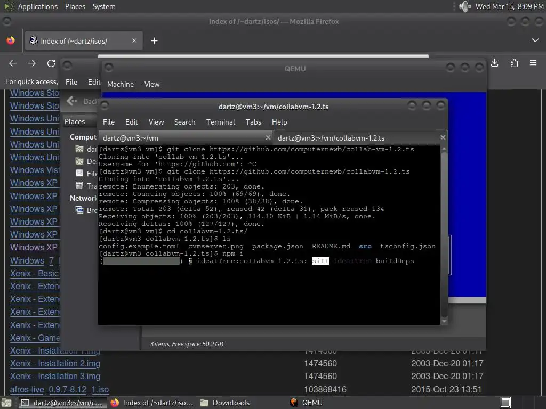Click the clock showing Wed Mar 15
Screen dimensions: 546x409
pyautogui.click(x=509, y=6)
